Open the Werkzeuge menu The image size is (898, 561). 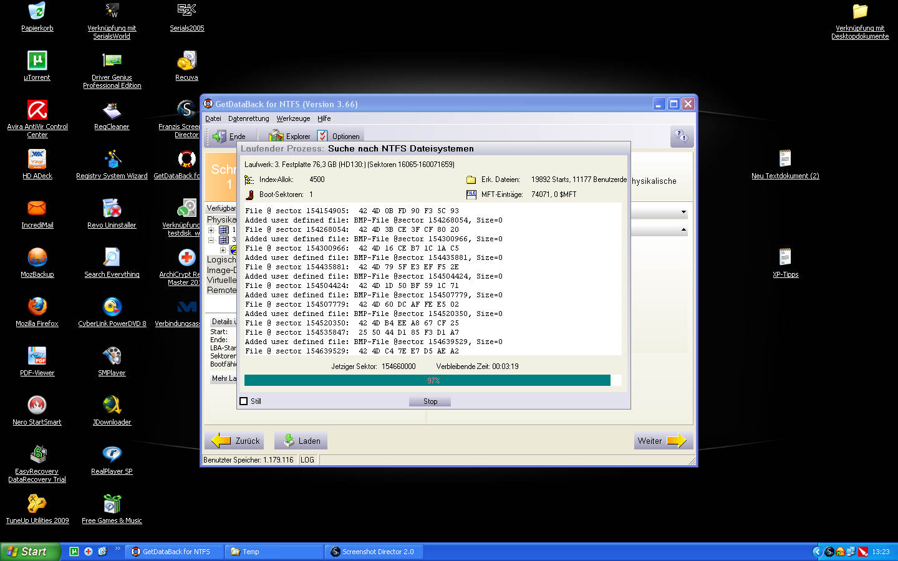point(293,118)
